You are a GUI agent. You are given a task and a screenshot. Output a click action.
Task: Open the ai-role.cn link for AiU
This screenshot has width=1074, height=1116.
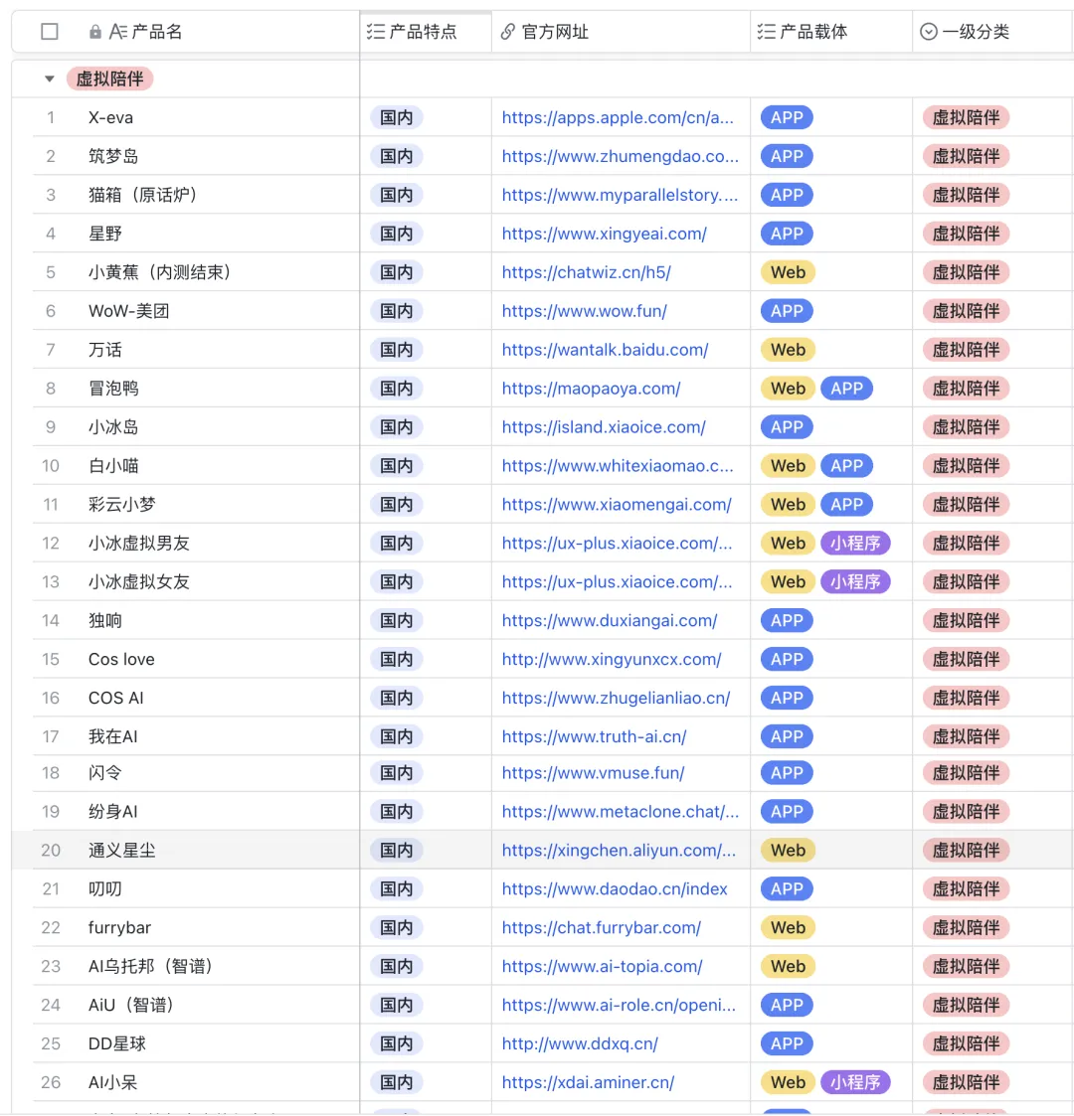tap(619, 1005)
